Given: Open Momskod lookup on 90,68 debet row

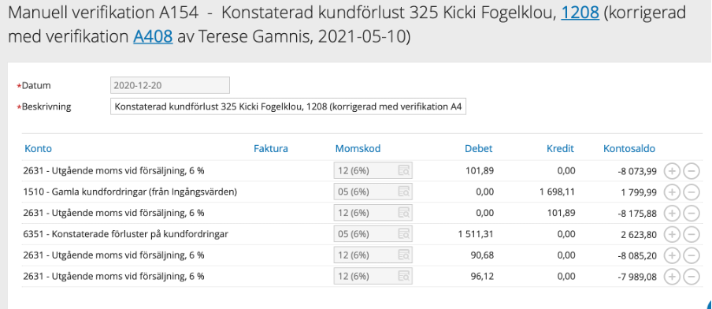Looking at the screenshot, I should [x=404, y=255].
